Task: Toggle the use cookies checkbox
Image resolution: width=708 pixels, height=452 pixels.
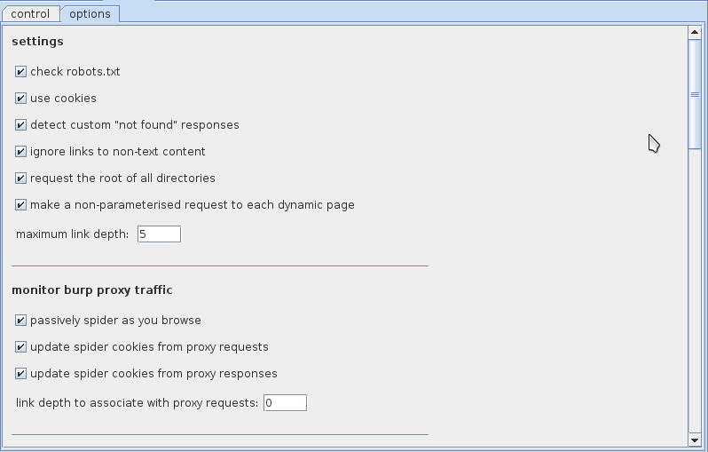Action: [20, 98]
